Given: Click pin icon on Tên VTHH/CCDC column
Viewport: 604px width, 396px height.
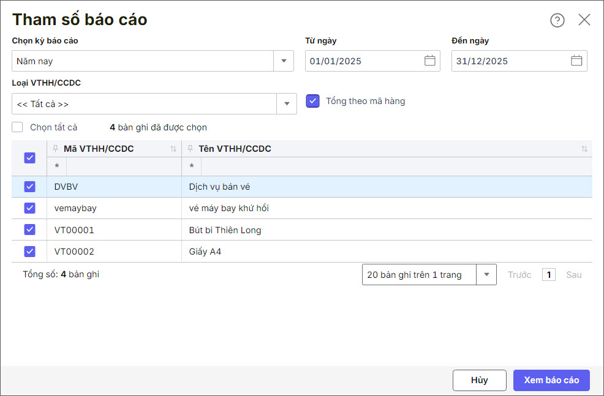Looking at the screenshot, I should coord(191,149).
